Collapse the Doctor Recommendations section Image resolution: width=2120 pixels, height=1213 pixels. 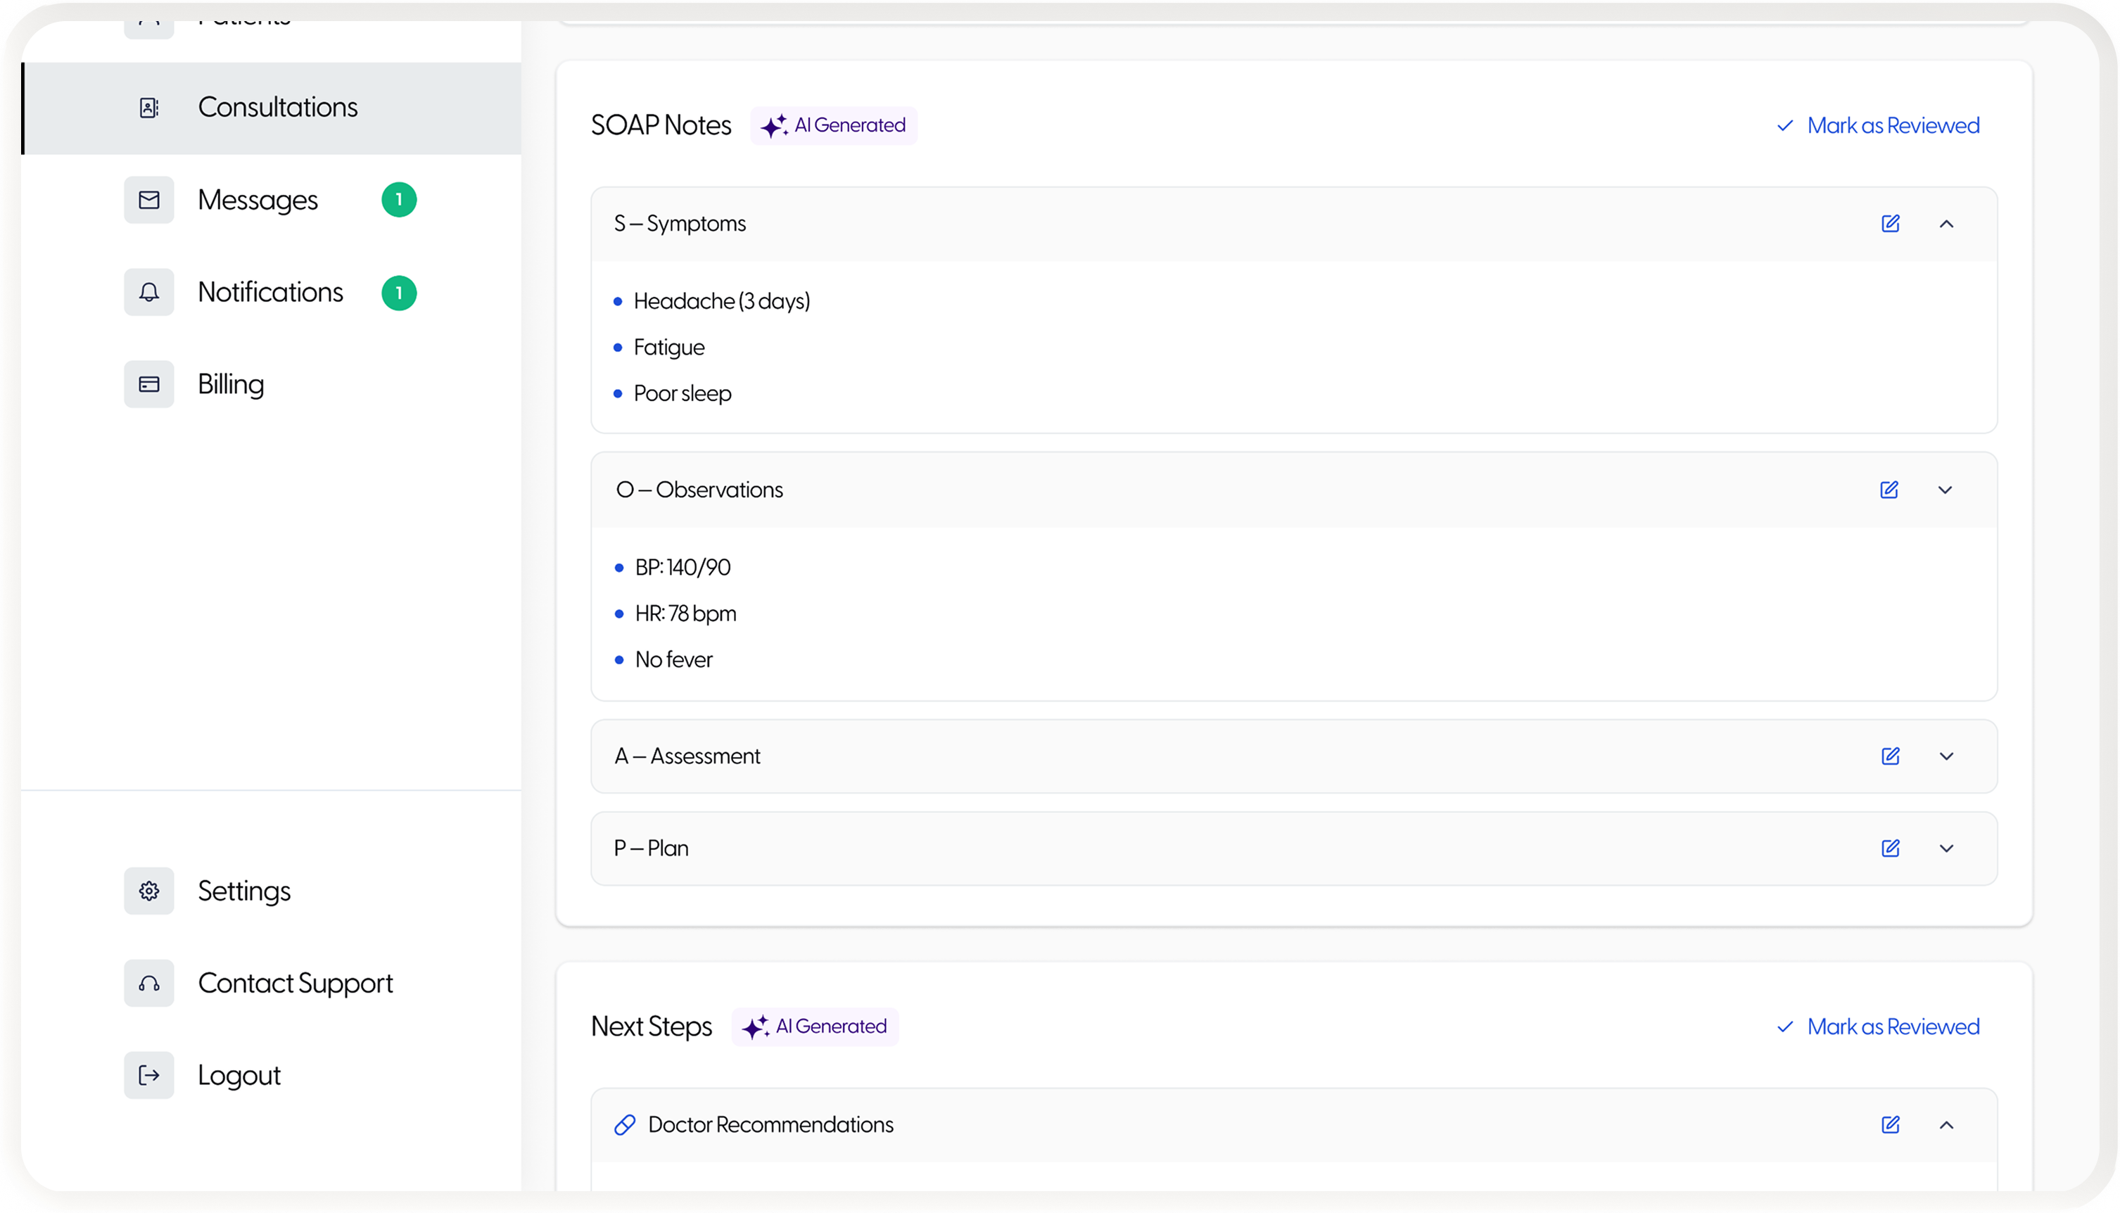click(x=1947, y=1126)
